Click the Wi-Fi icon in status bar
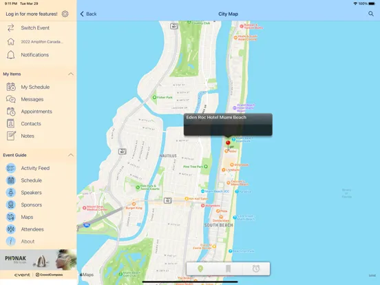The width and height of the screenshot is (380, 285). click(x=355, y=3)
